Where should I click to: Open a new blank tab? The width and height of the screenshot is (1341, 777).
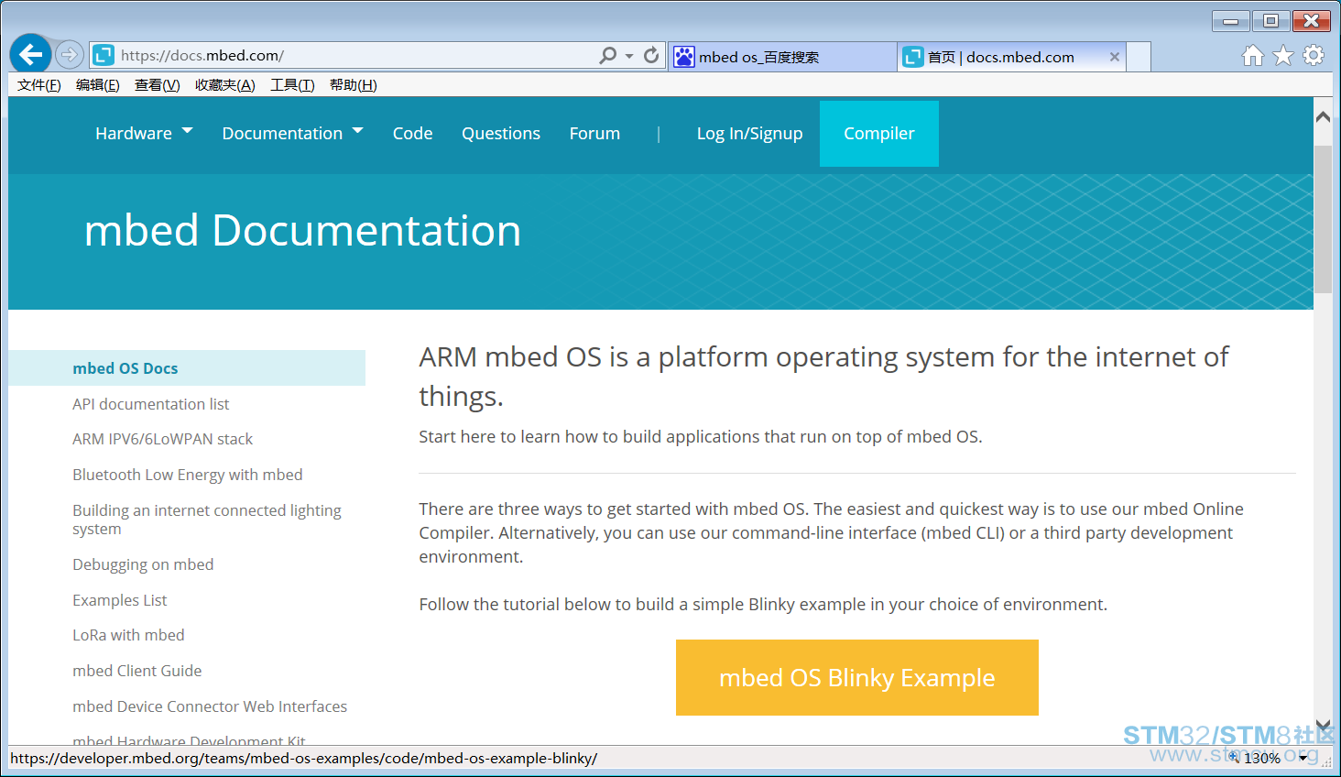click(x=1139, y=57)
